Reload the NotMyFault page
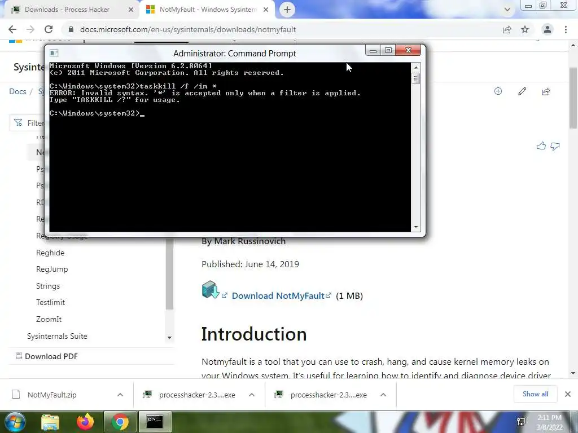 coord(49,29)
